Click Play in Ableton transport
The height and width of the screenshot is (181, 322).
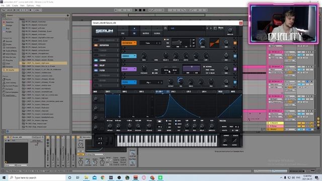point(136,10)
